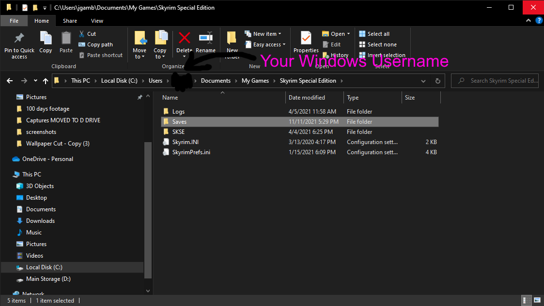Image resolution: width=544 pixels, height=306 pixels.
Task: Open 3D Objects in sidebar
Action: tap(40, 186)
